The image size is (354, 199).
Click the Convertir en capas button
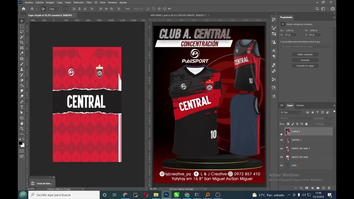coord(305,66)
